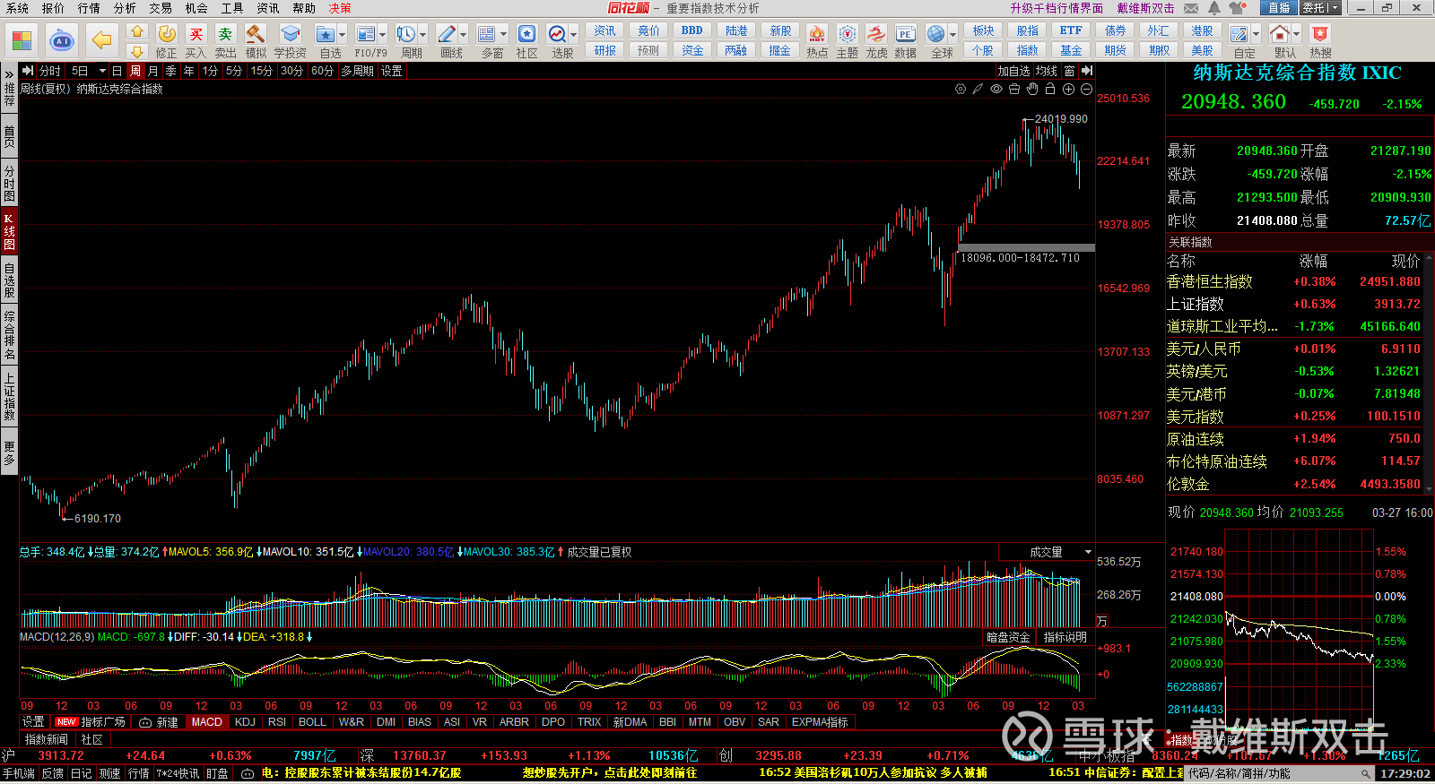Click the page-down yellow arrow icon

[x=136, y=51]
